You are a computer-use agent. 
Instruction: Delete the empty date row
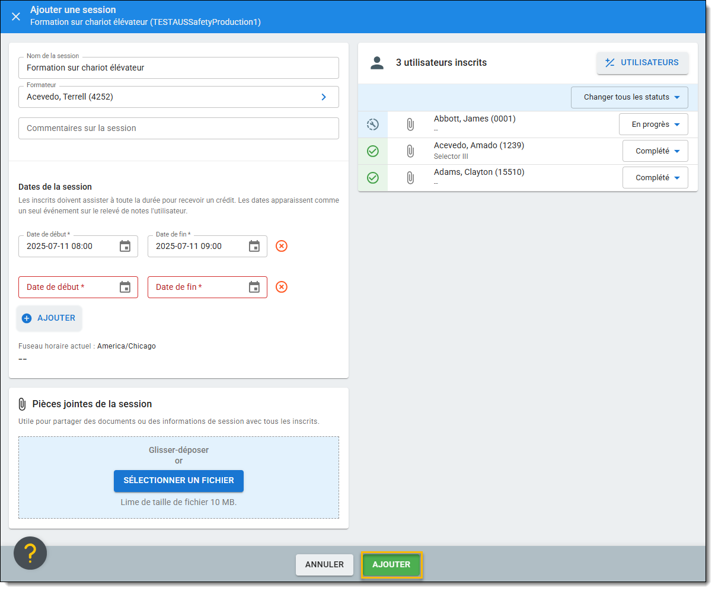(282, 287)
